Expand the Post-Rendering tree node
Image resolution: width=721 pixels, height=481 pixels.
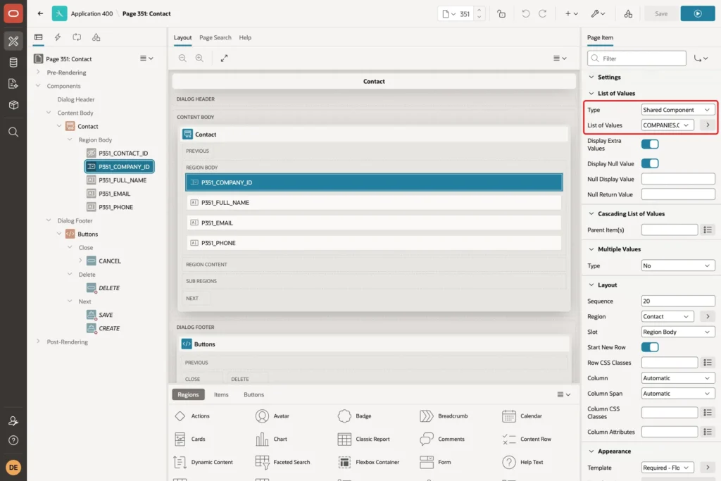38,341
